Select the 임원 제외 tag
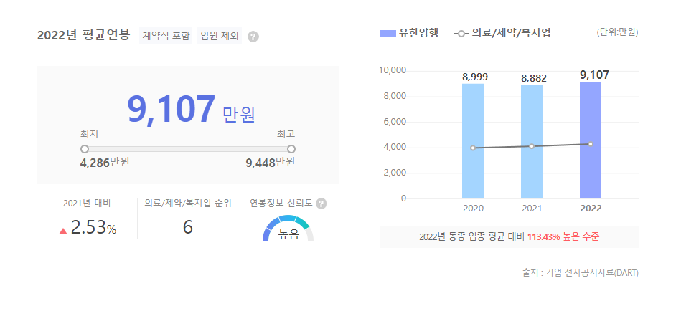 coord(220,36)
